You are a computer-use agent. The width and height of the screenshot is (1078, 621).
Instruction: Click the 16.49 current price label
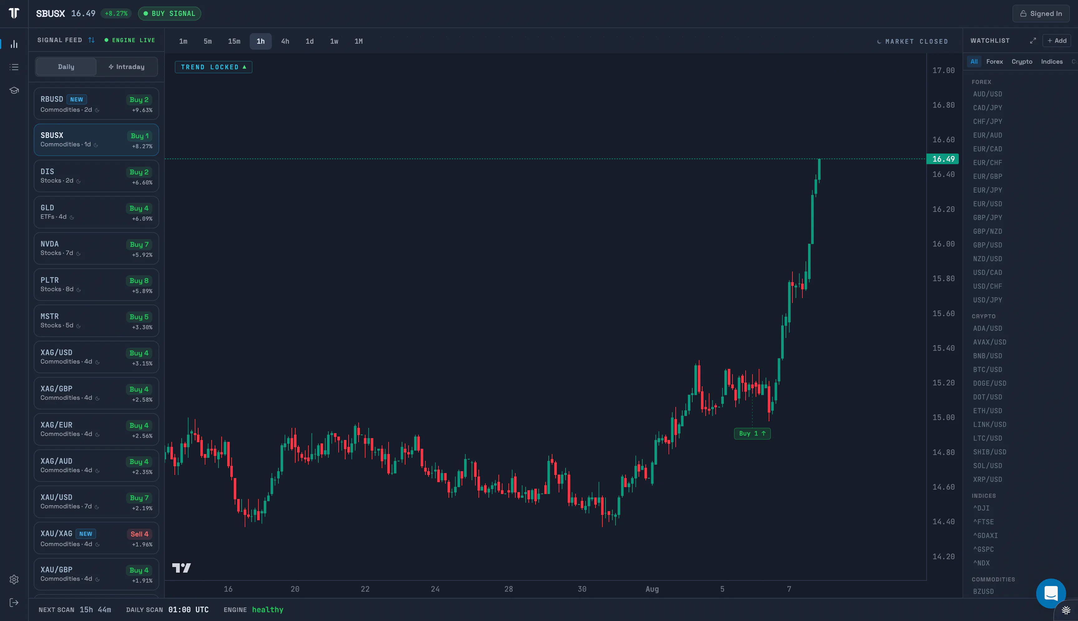(943, 159)
